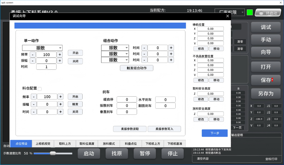Increase 料仓配置 时间 with plus button
Image resolution: width=284 pixels, height=165 pixels.
[x=60, y=112]
